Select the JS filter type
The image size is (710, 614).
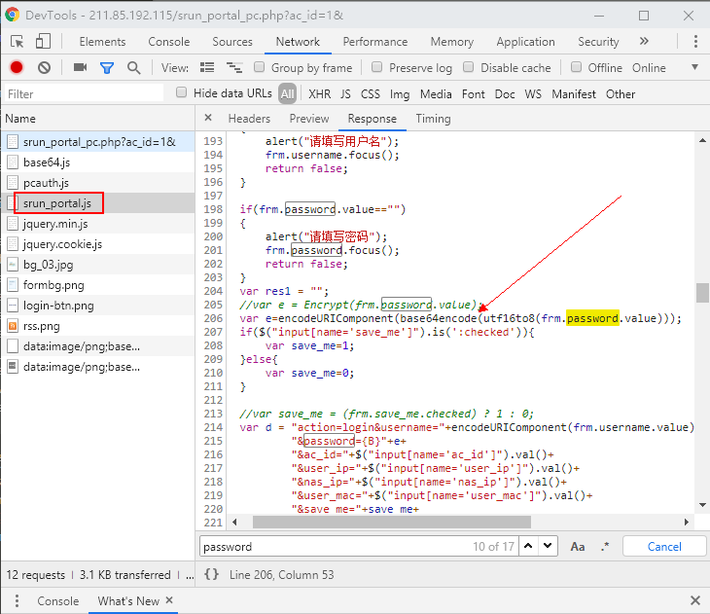[x=345, y=94]
